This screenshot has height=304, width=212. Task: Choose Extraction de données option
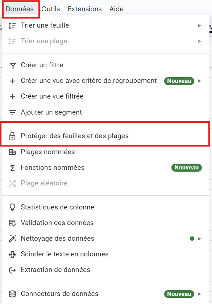point(105,270)
